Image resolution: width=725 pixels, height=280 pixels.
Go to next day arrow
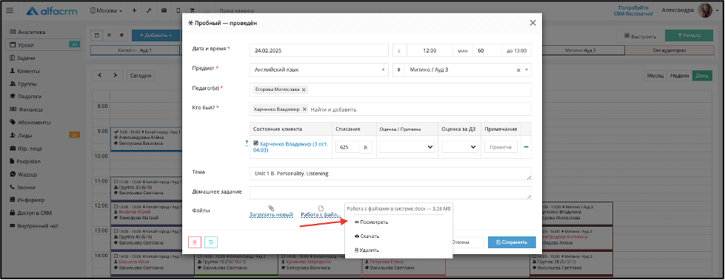[x=116, y=75]
